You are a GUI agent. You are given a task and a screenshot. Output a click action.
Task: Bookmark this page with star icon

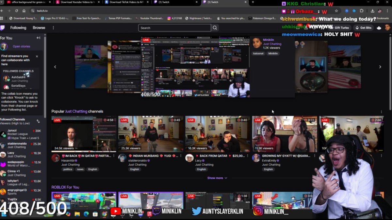[x=336, y=11]
